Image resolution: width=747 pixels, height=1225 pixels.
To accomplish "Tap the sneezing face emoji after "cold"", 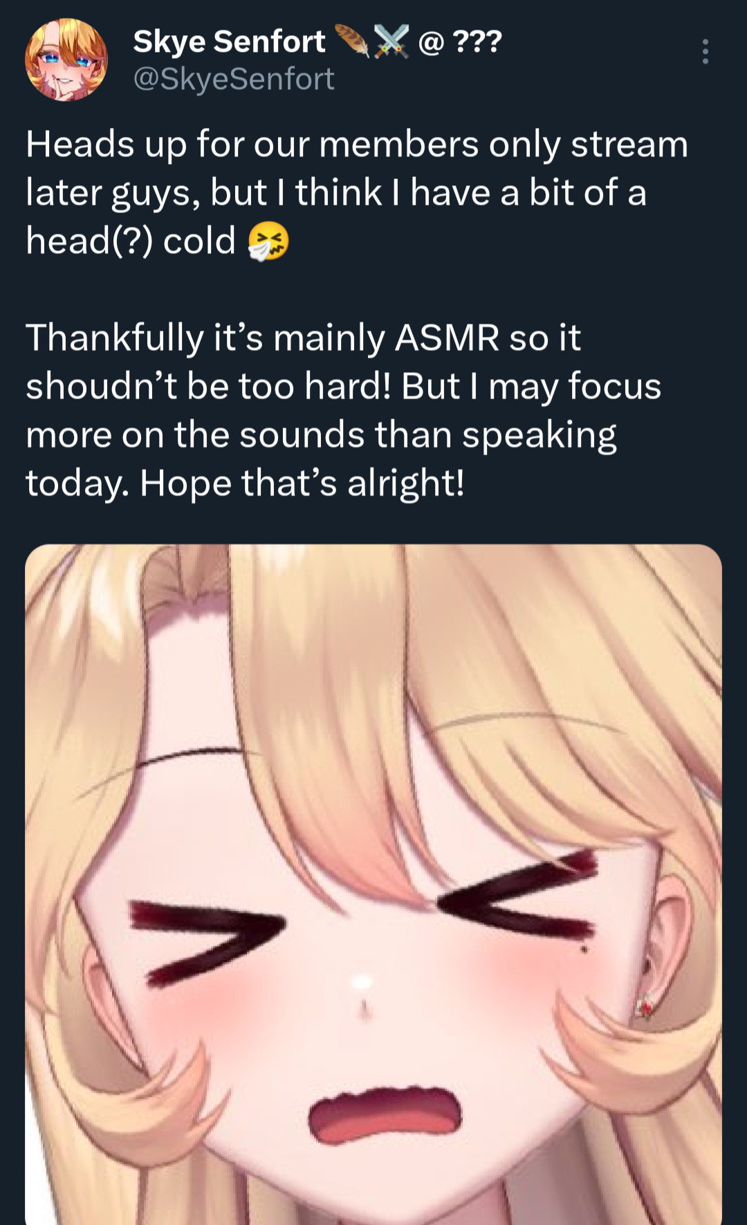I will (x=268, y=242).
